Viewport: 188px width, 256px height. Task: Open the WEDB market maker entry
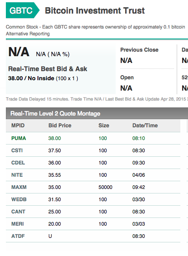click(19, 199)
